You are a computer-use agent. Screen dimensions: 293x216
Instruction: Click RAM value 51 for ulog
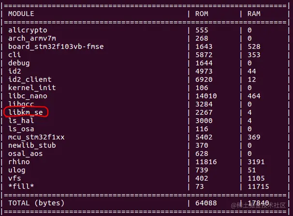(252, 170)
